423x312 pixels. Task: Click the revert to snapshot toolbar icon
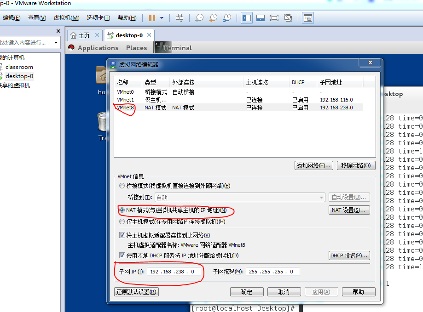(213, 18)
